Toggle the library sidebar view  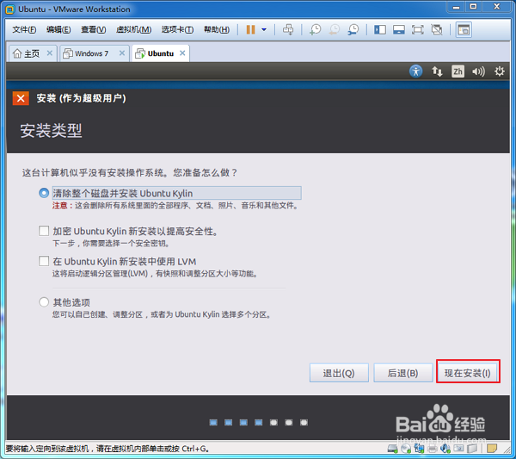(x=380, y=29)
